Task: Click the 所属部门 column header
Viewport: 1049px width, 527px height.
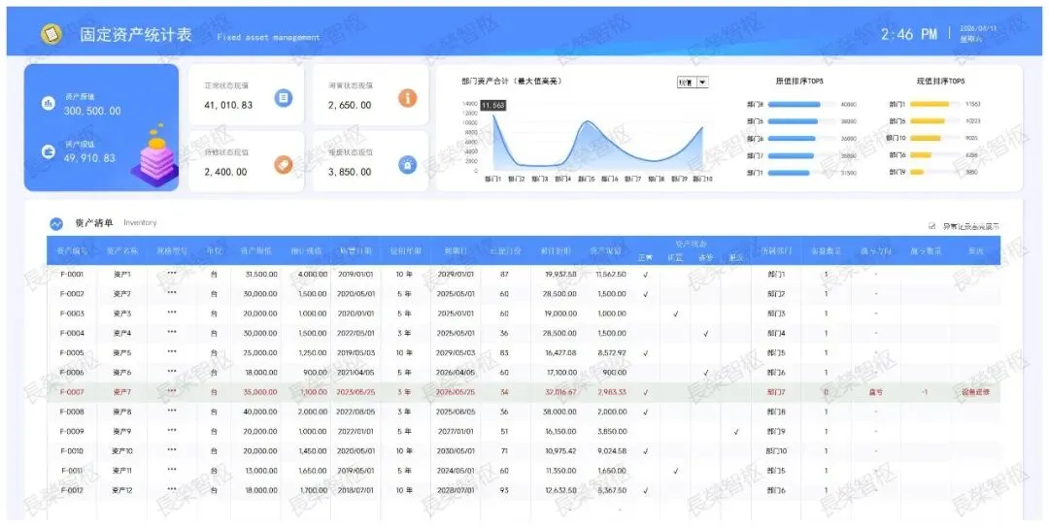Action: [776, 250]
